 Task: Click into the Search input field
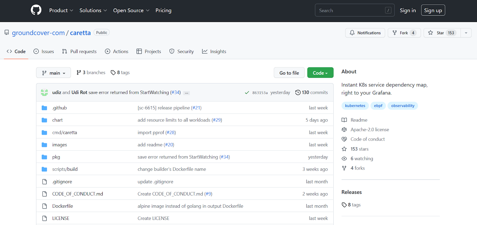tap(351, 10)
